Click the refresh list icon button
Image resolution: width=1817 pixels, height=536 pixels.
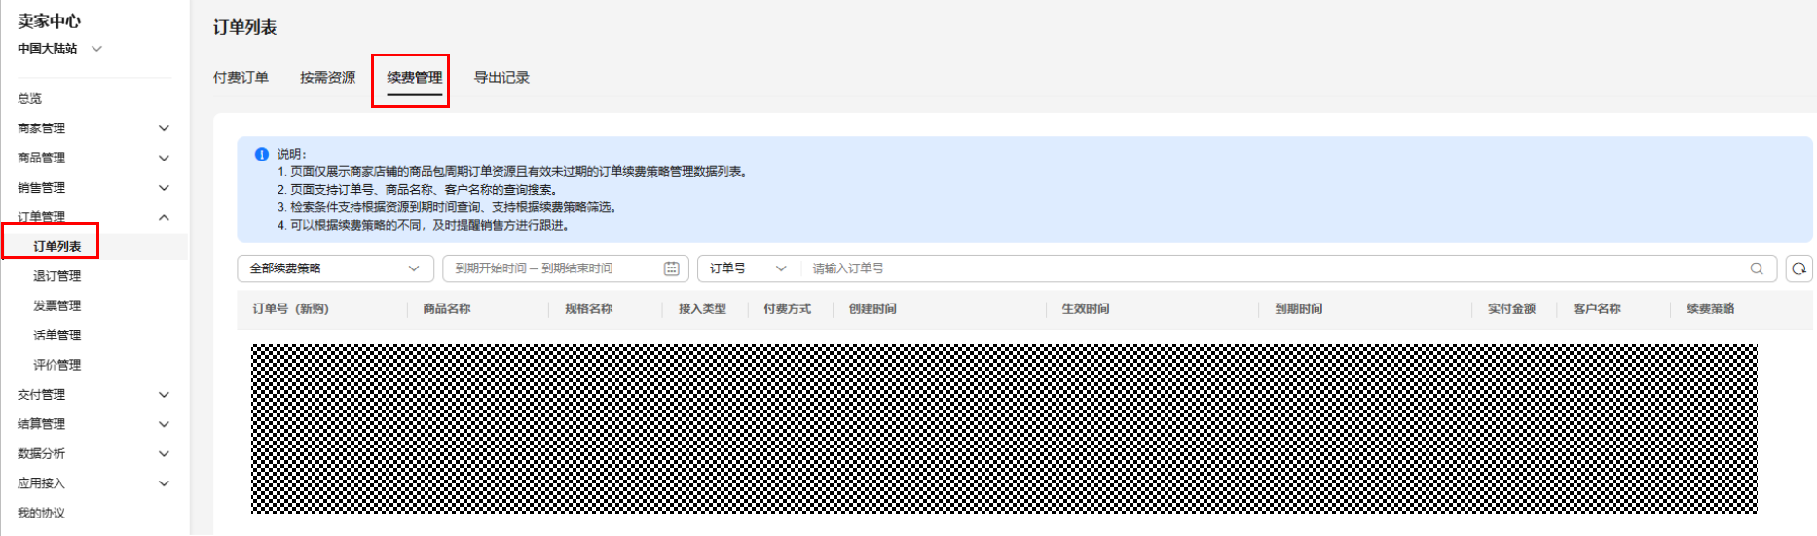coord(1799,268)
